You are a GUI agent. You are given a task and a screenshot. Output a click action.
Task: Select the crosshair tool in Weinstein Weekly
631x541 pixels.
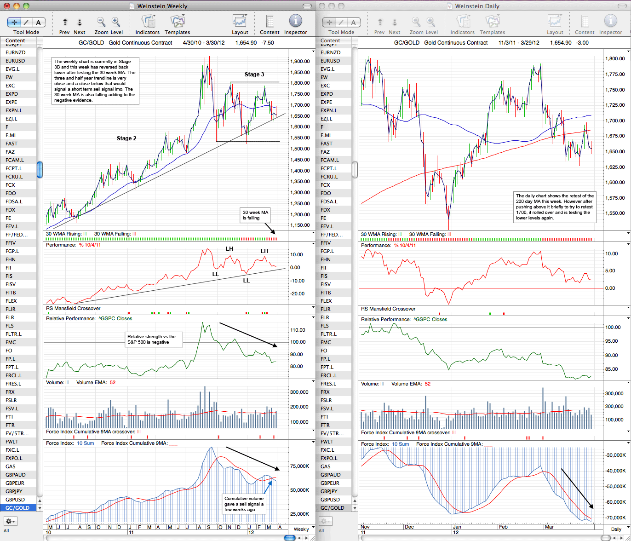[15, 22]
